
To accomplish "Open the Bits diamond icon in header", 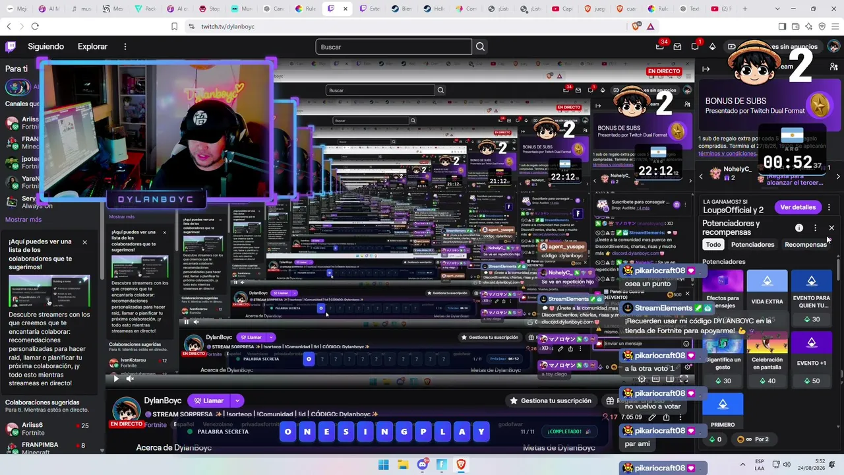I will point(712,47).
